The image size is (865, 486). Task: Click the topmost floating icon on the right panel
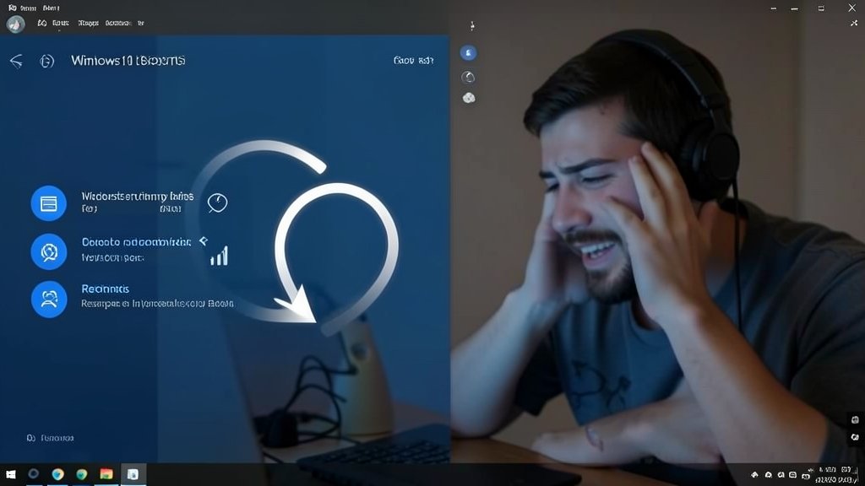point(468,52)
